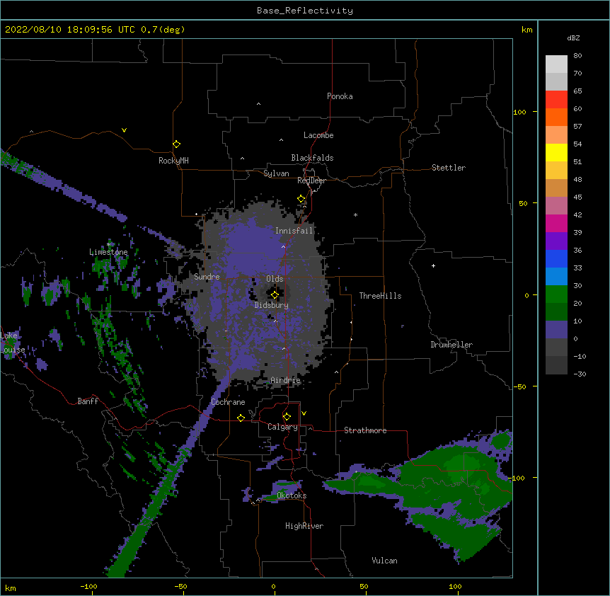Image resolution: width=610 pixels, height=596 pixels.
Task: Click the 45 value on dBZ legend
Action: (577, 197)
